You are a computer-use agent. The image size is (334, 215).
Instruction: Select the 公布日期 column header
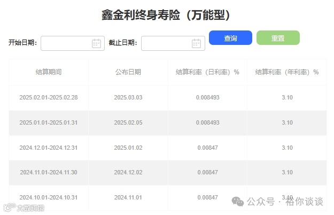[128, 72]
